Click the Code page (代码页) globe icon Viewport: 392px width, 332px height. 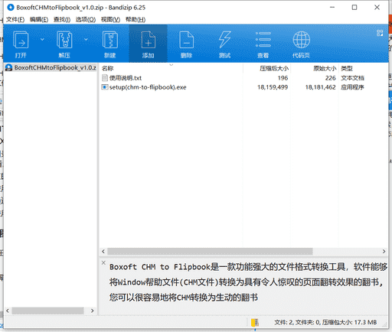tap(301, 40)
